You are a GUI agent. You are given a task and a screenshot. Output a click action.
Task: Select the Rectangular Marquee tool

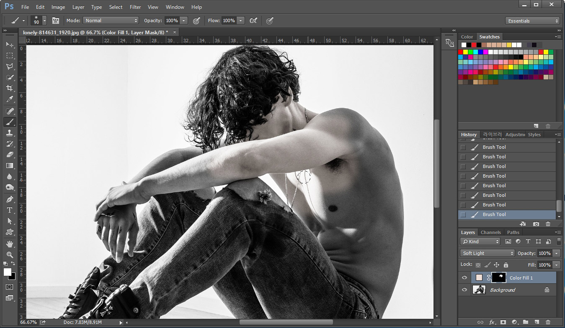pos(10,56)
